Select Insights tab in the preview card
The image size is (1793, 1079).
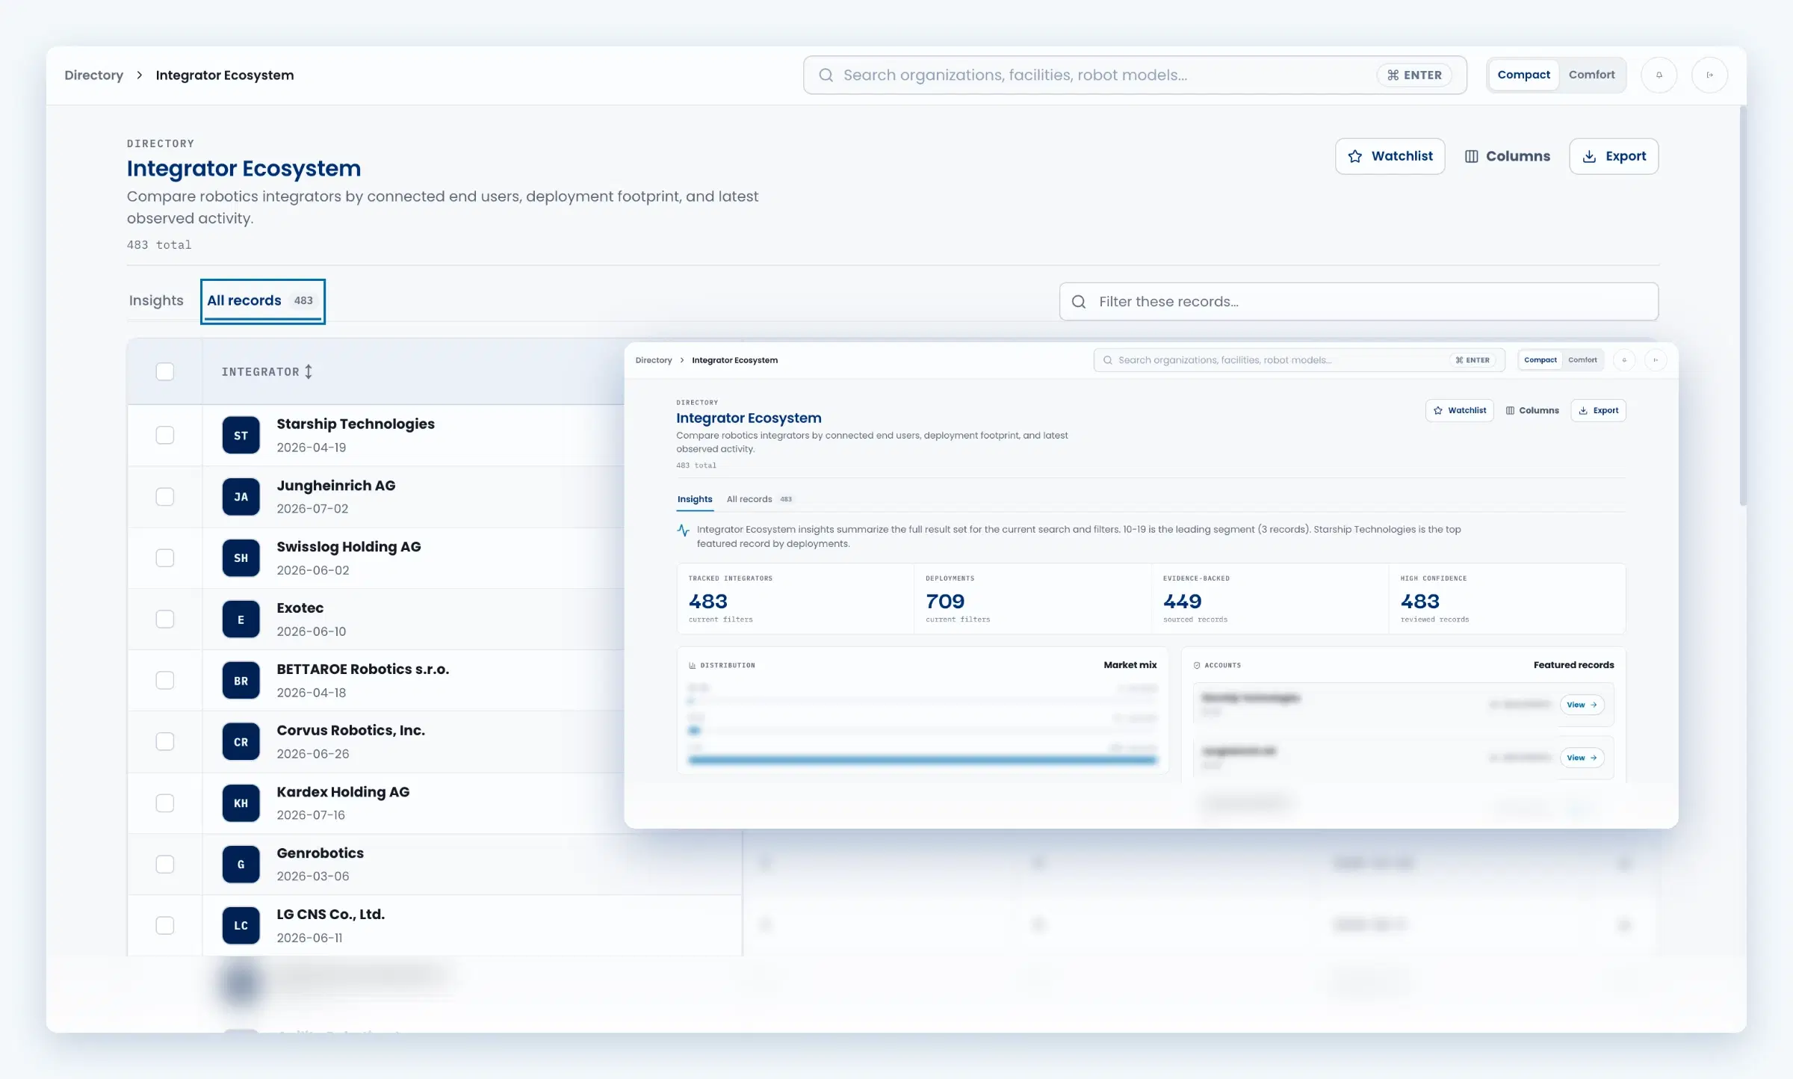[x=695, y=499]
